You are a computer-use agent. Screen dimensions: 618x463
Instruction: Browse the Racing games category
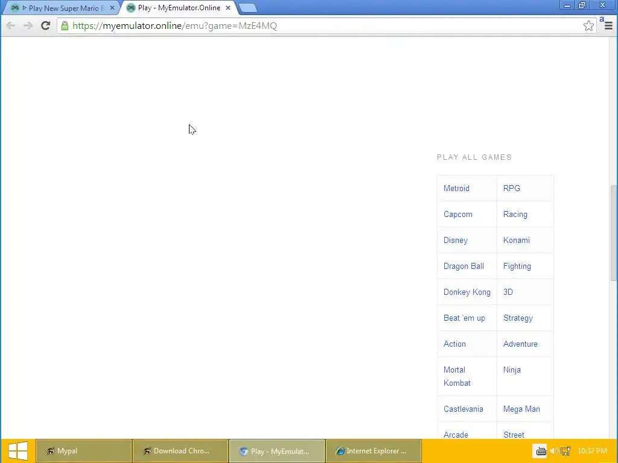pos(515,214)
